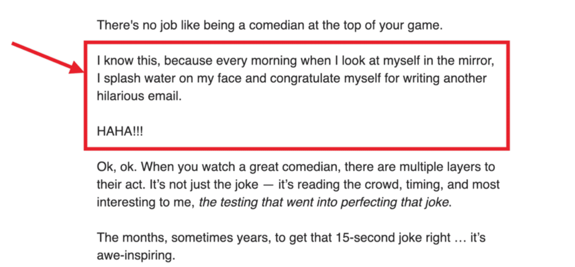575x267 pixels.
Task: Click the words 'Ok, ok.' in paragraph
Action: pos(117,167)
